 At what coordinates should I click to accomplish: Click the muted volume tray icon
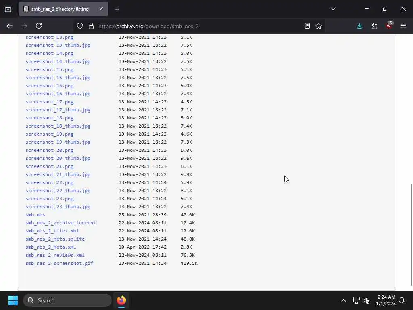tap(367, 300)
